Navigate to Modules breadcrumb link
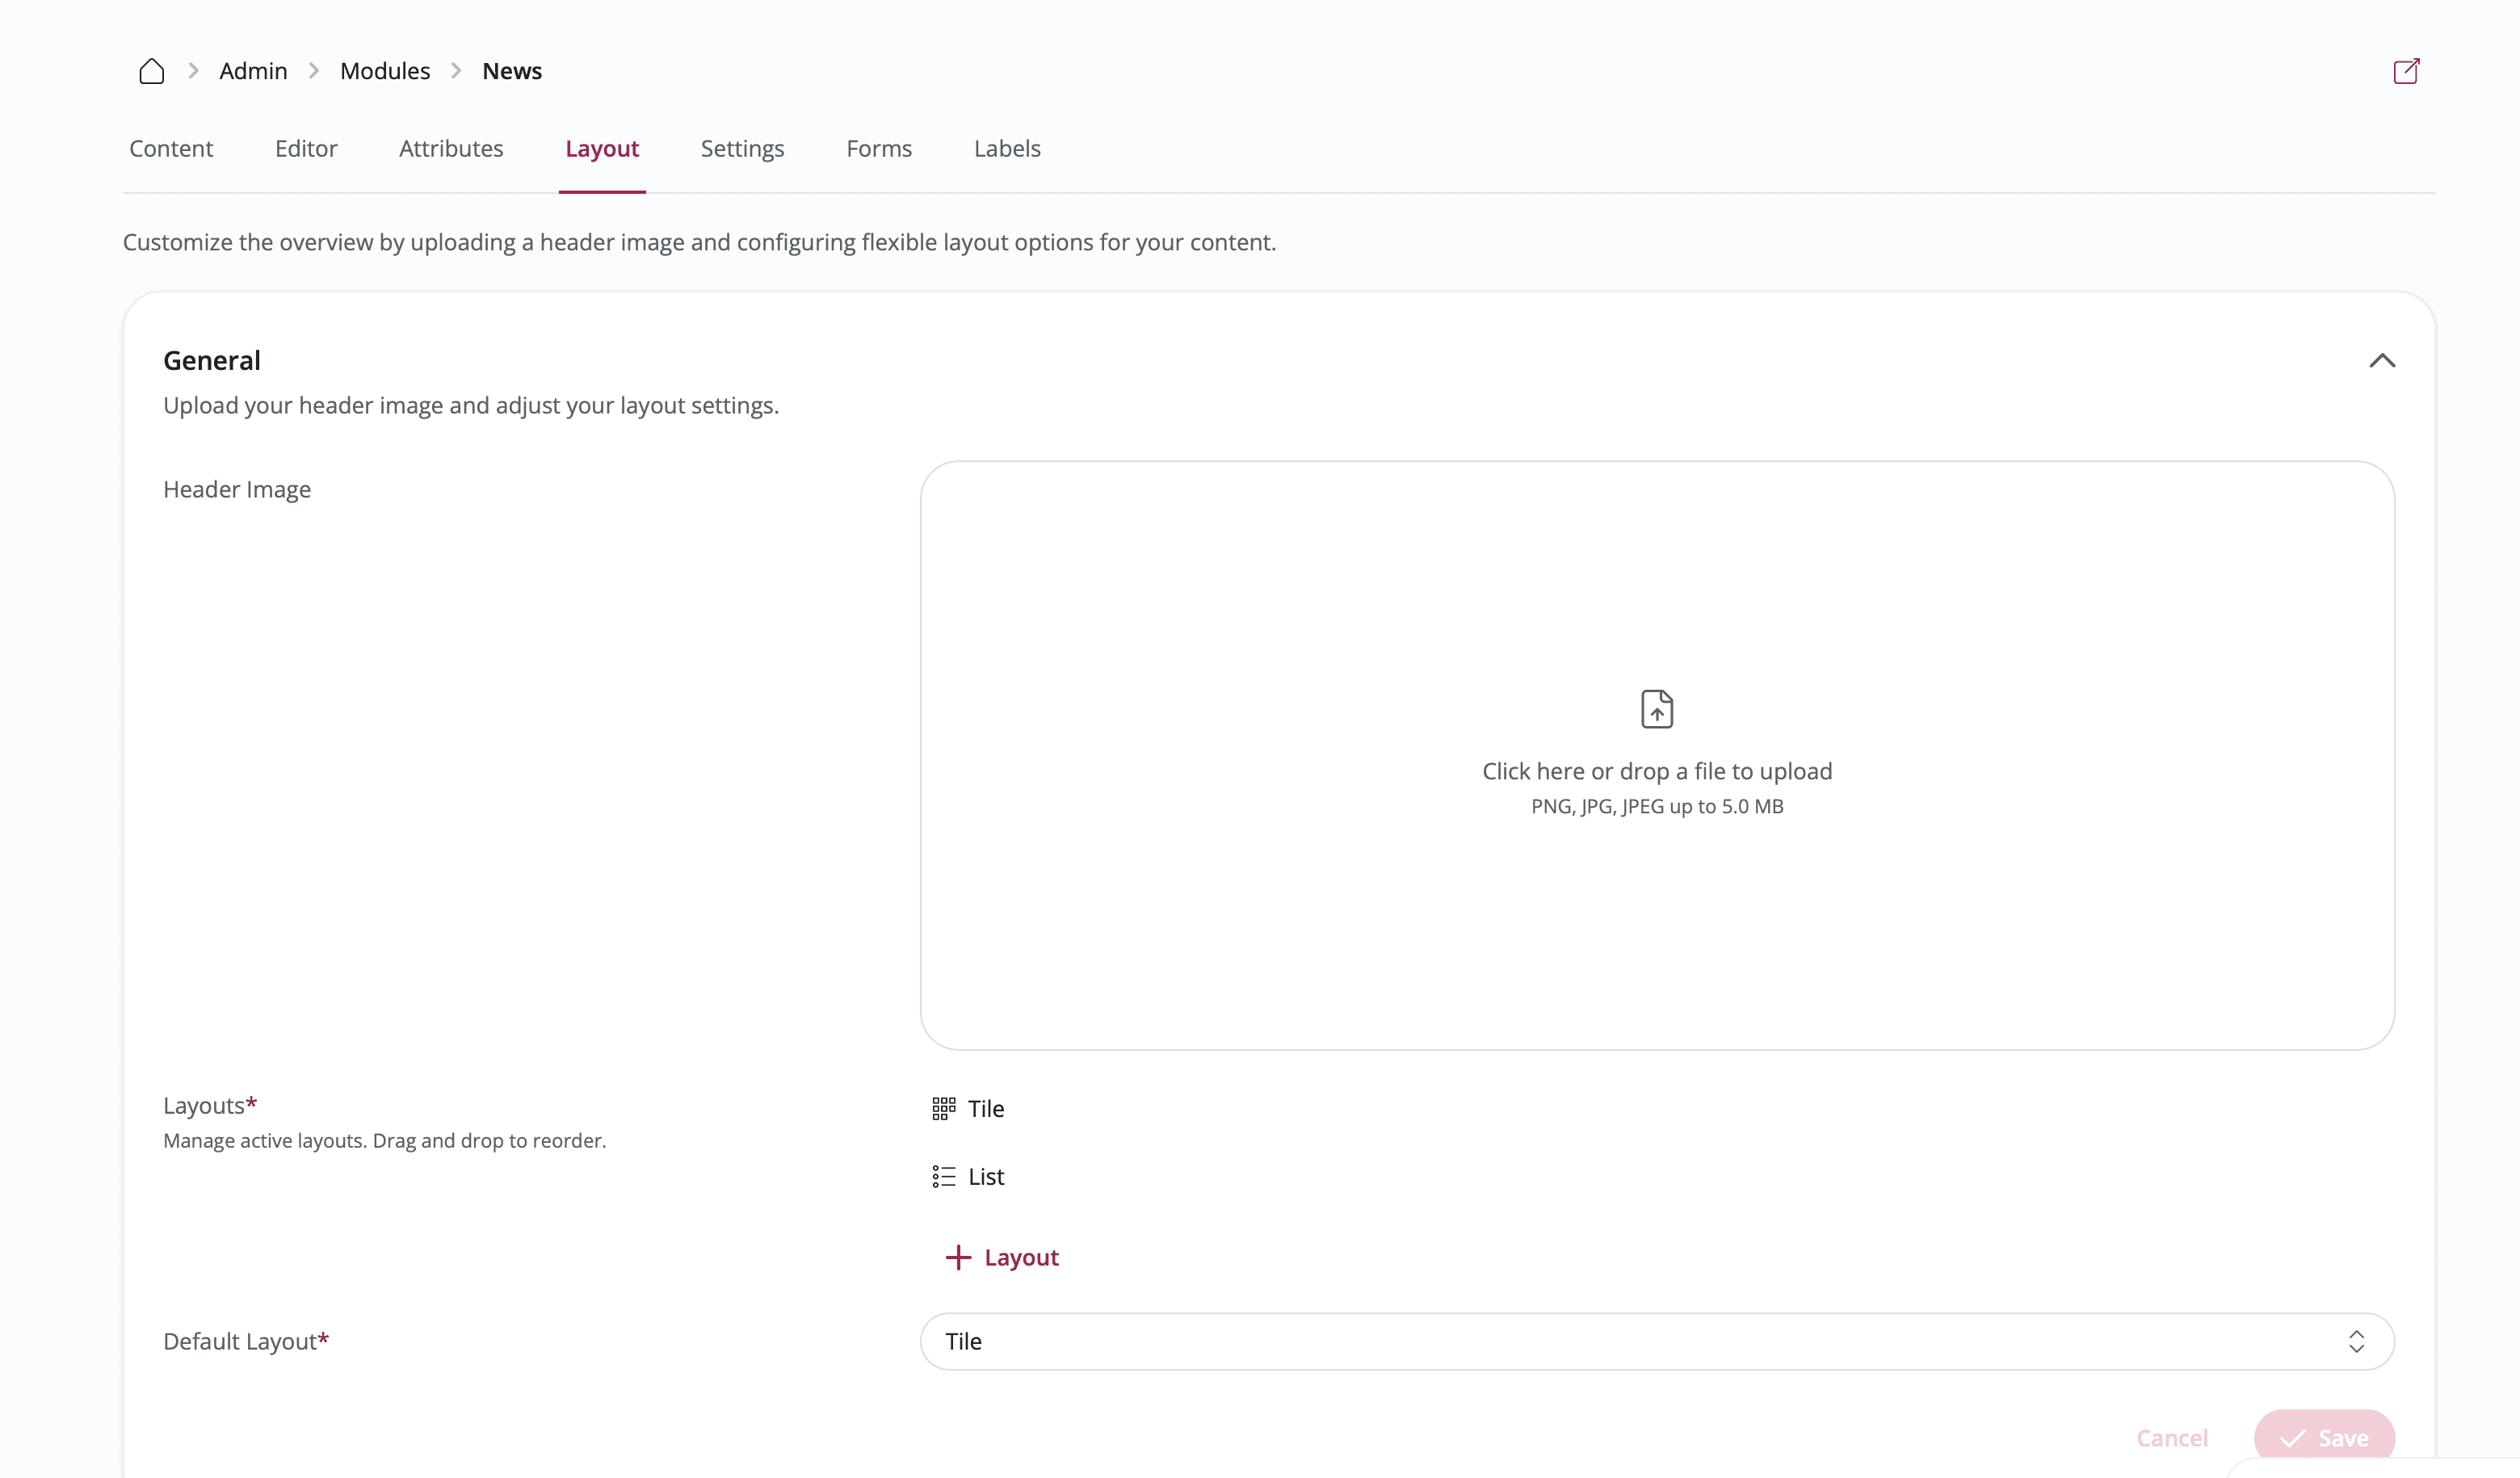This screenshot has width=2520, height=1478. [x=385, y=71]
